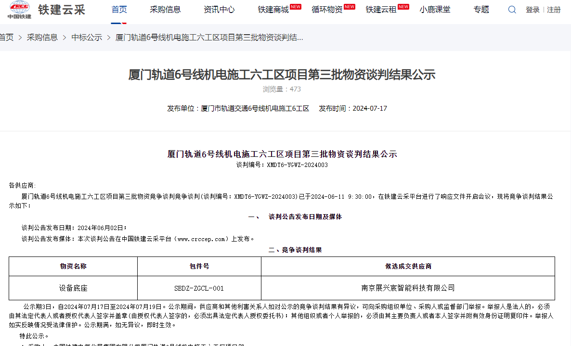Screen dimensions: 571x346
Task: Click the 浏览量：473 view count
Action: (282, 89)
